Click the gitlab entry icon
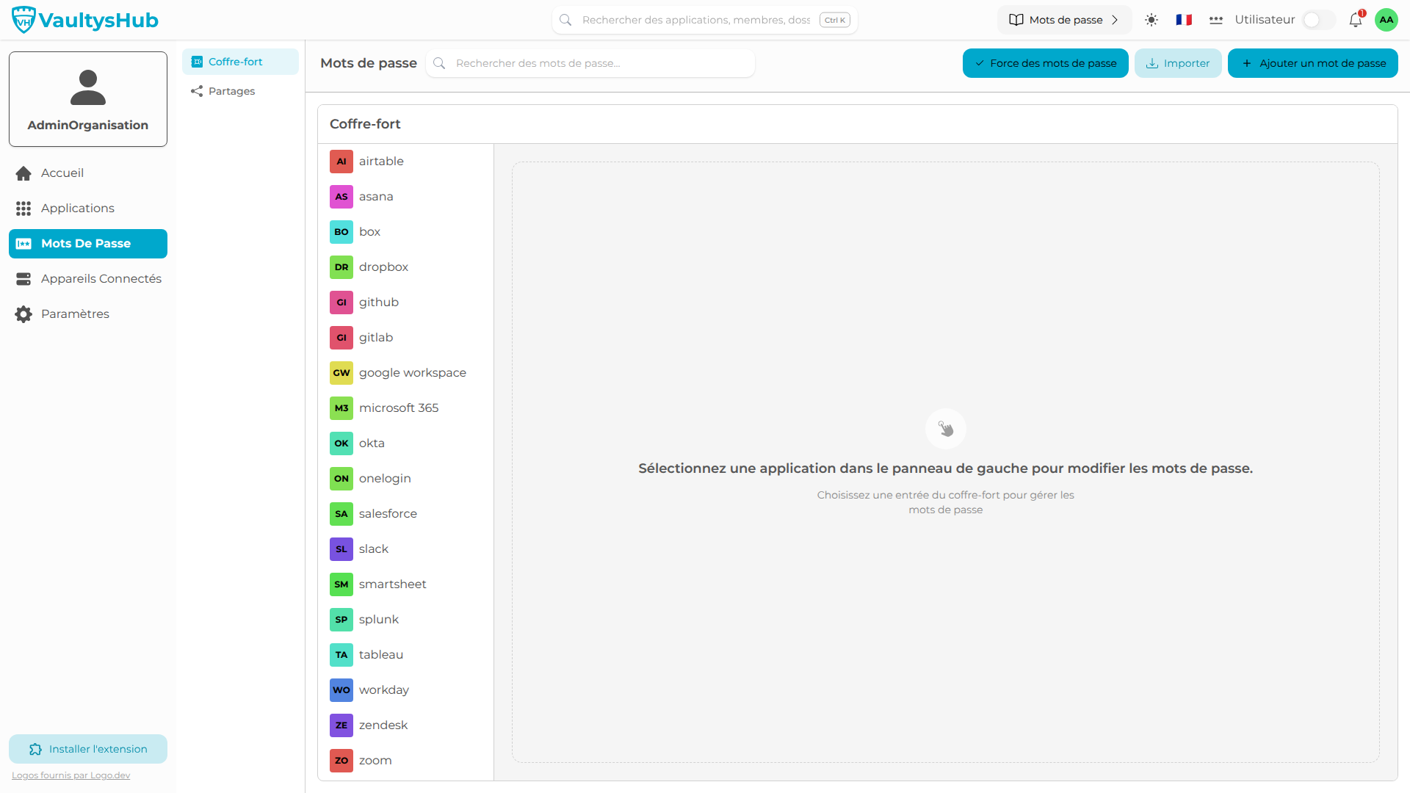The image size is (1410, 793). [341, 338]
